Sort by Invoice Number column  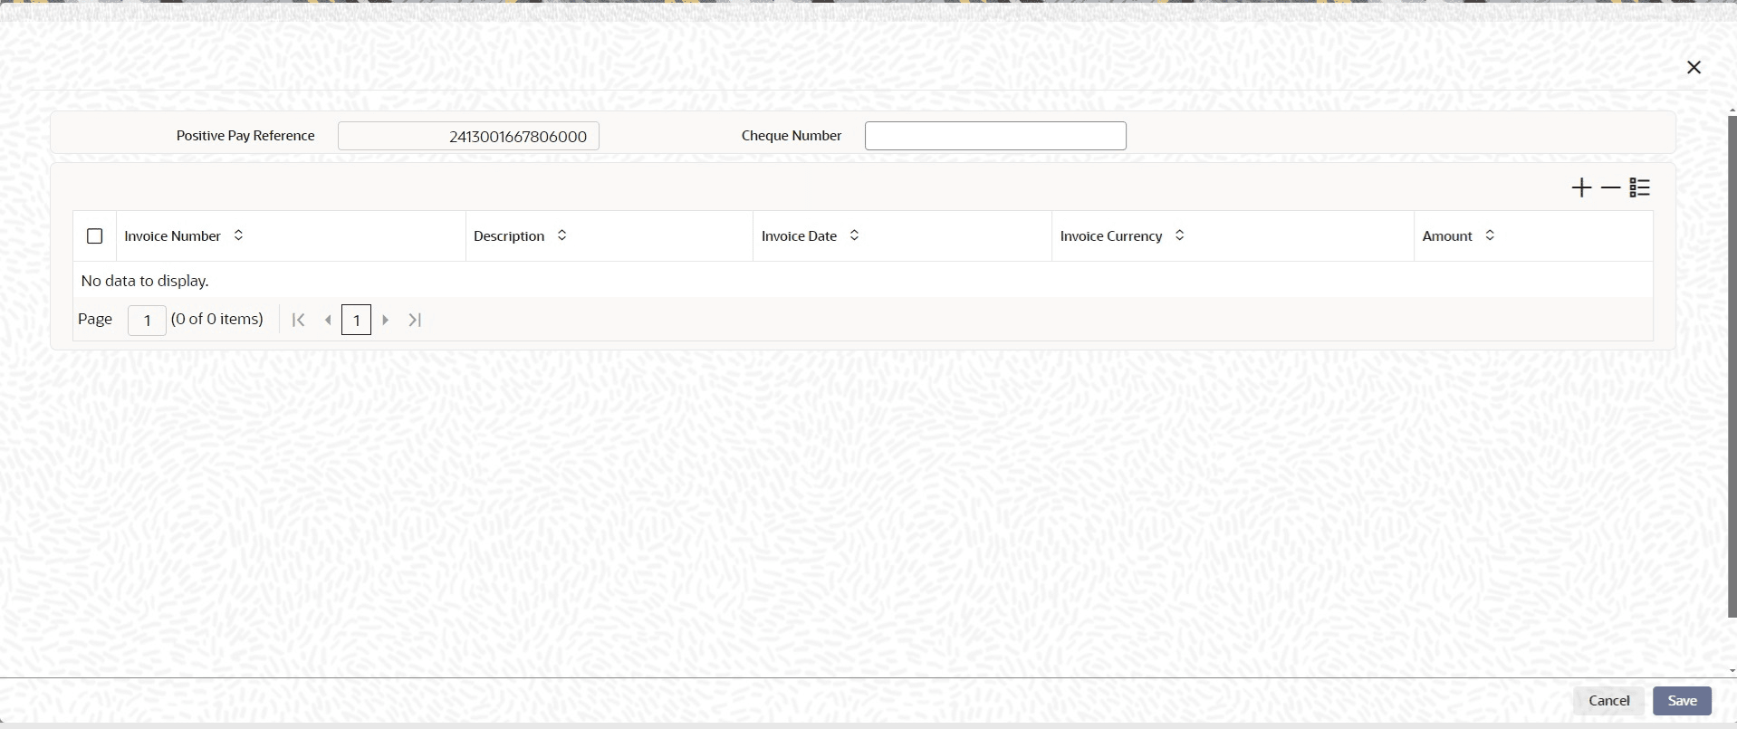238,235
